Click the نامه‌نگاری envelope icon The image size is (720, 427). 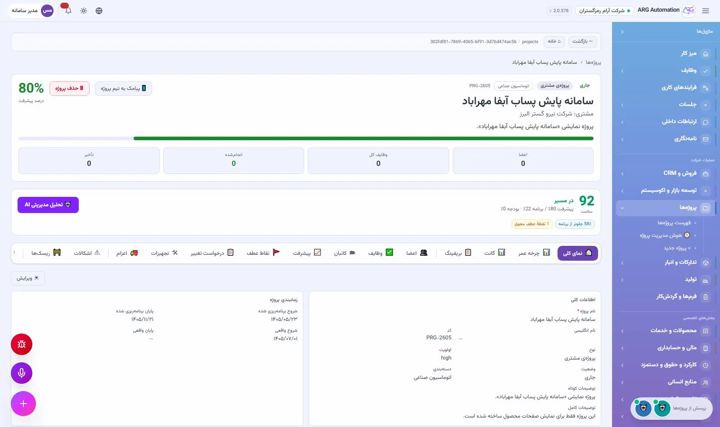(706, 139)
